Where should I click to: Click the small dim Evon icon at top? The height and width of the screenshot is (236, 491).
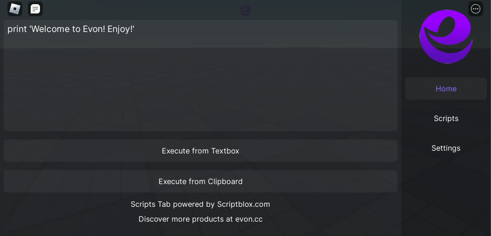click(245, 10)
